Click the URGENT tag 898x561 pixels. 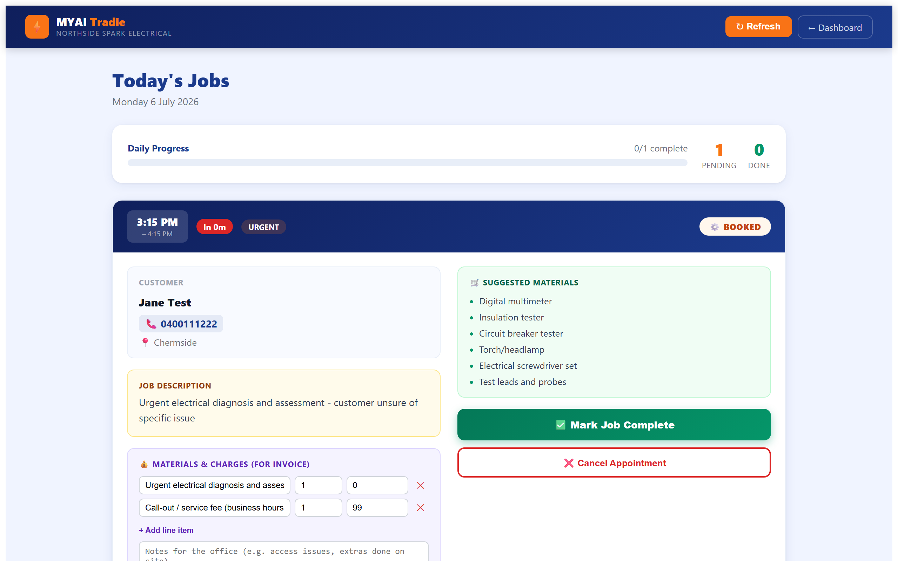pos(263,227)
